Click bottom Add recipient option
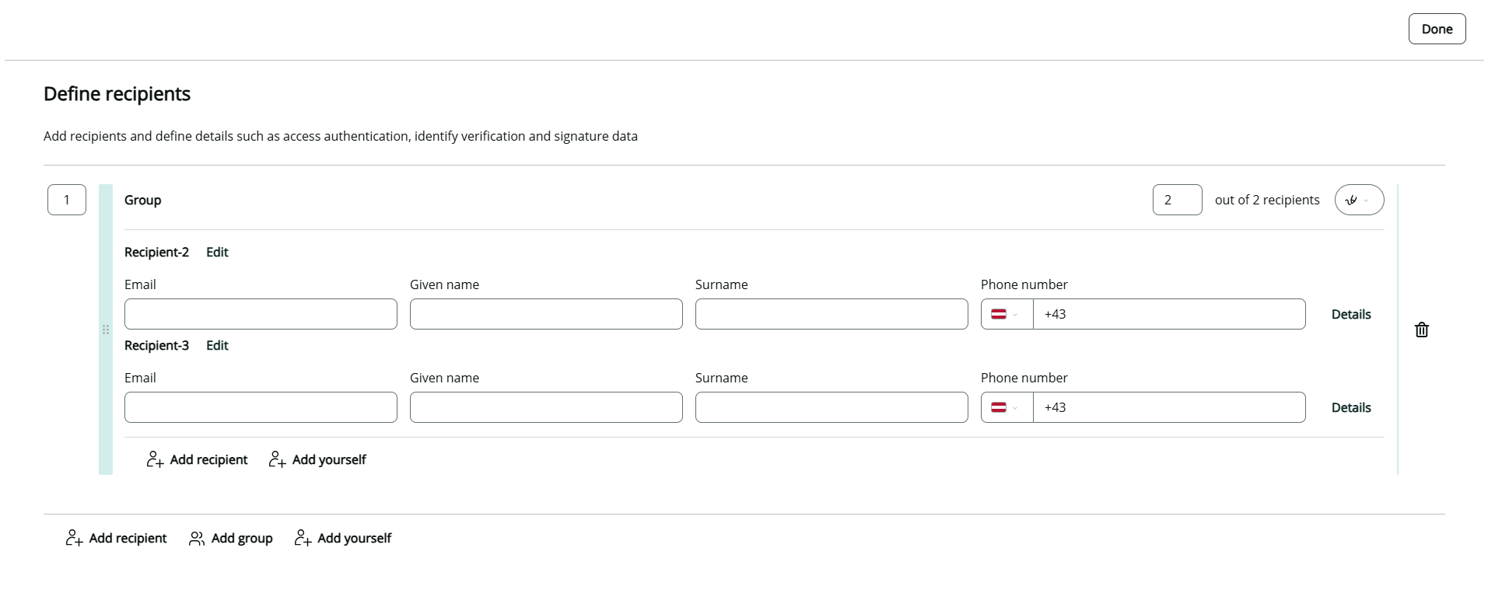The height and width of the screenshot is (614, 1488). [x=116, y=538]
